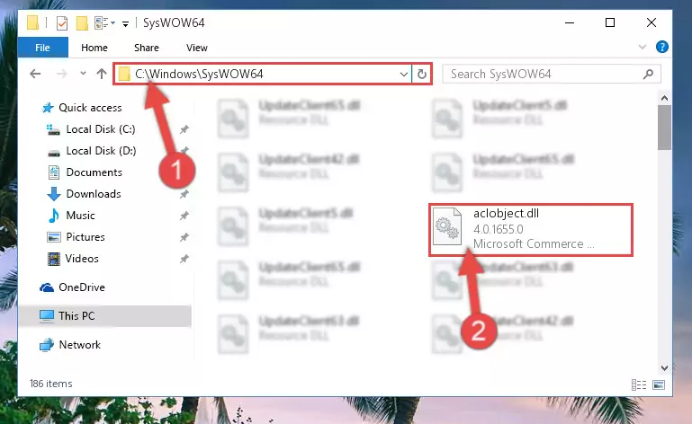Open the Share ribbon tab
The height and width of the screenshot is (424, 692).
pos(147,48)
